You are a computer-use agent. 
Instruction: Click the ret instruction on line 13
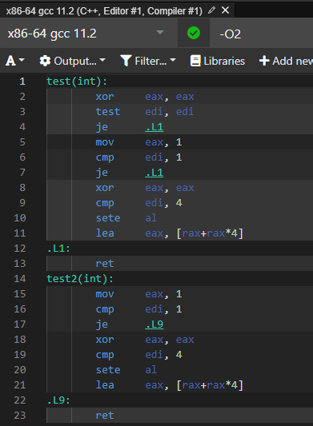click(x=105, y=264)
